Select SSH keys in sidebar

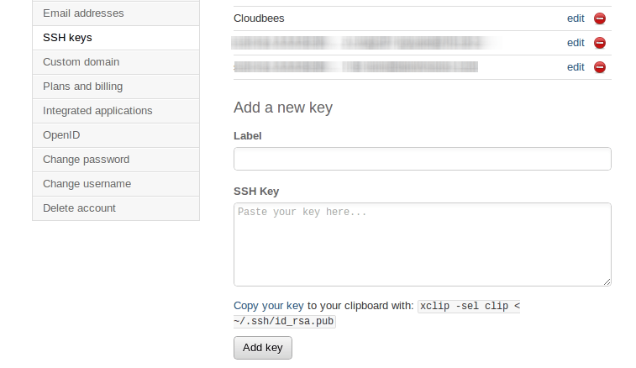(116, 38)
